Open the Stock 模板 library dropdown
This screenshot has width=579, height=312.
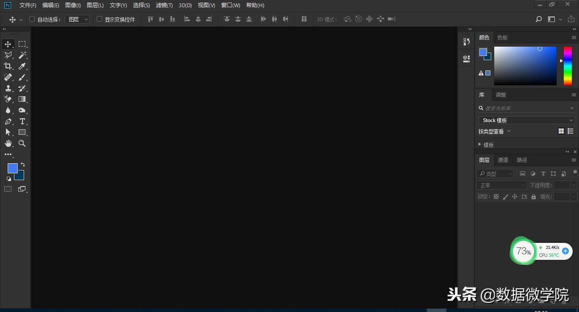[526, 120]
